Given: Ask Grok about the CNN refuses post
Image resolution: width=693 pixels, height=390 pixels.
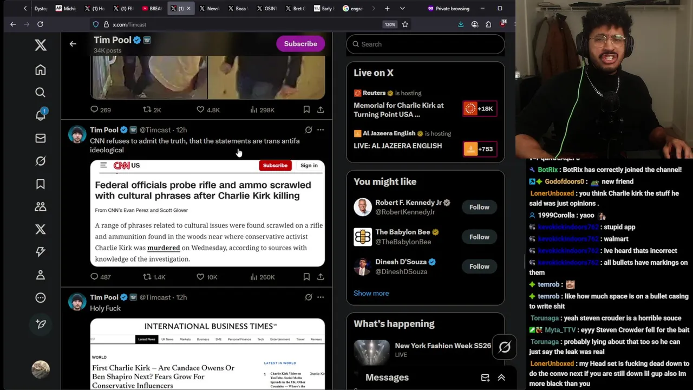Looking at the screenshot, I should coord(309,130).
